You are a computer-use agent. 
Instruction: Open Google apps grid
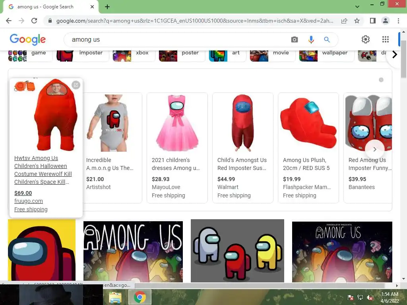[386, 39]
